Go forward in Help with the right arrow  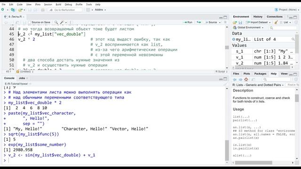tap(240, 79)
